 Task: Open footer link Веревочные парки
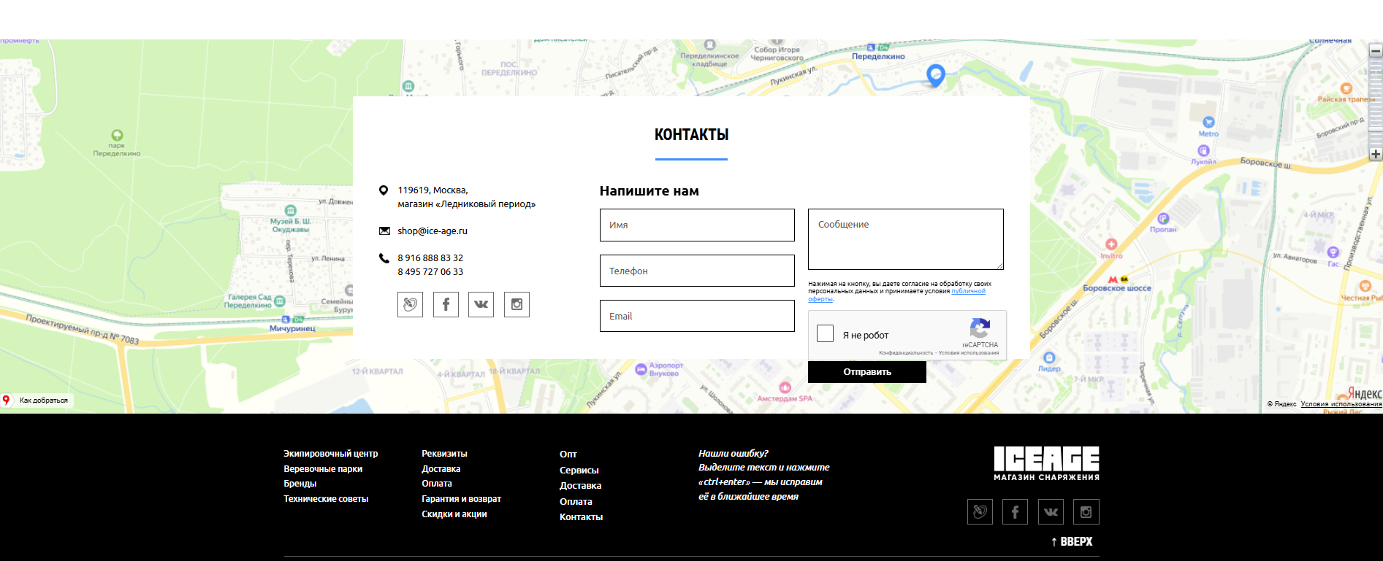[x=323, y=469]
